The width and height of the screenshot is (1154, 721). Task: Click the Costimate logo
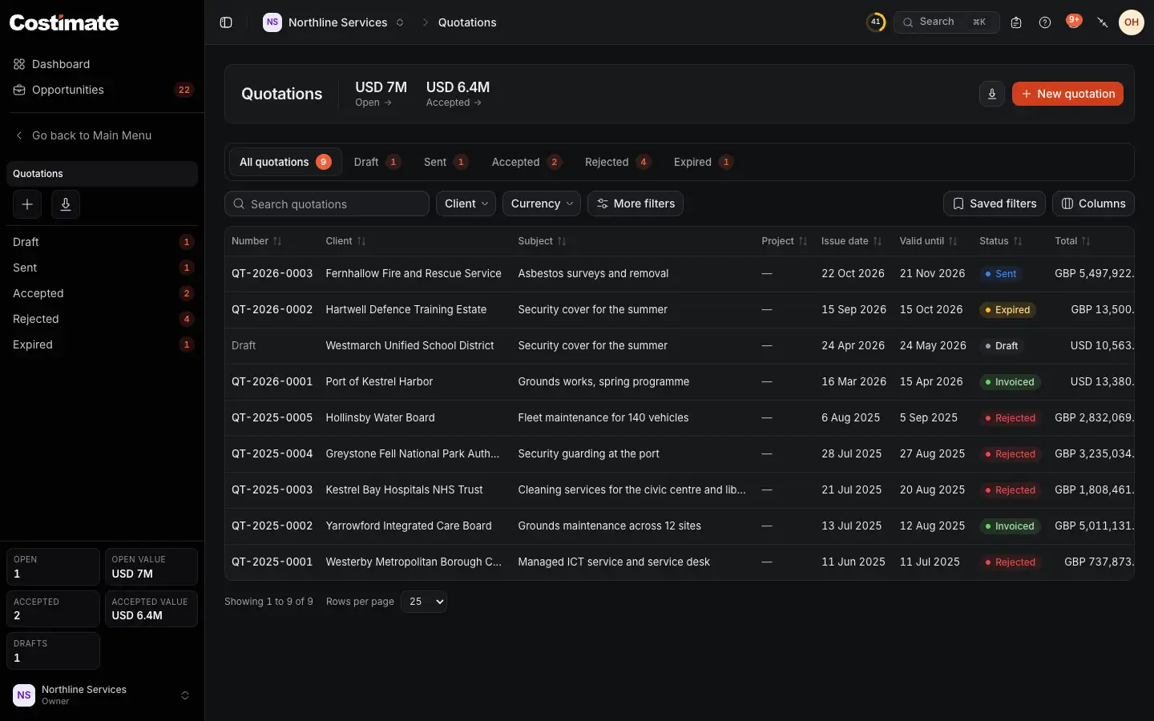point(64,22)
